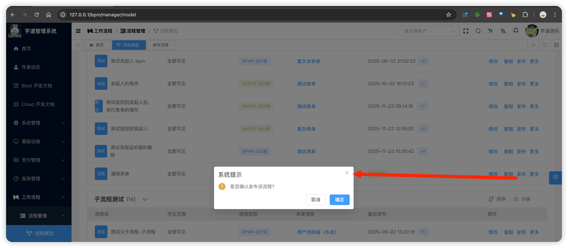Collapse the 子流程测试 (14) category chevron
568x248 pixels.
point(145,200)
